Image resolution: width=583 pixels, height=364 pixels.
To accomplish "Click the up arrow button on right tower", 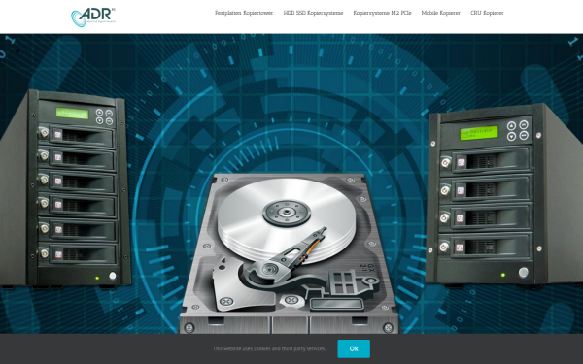I will 512,125.
